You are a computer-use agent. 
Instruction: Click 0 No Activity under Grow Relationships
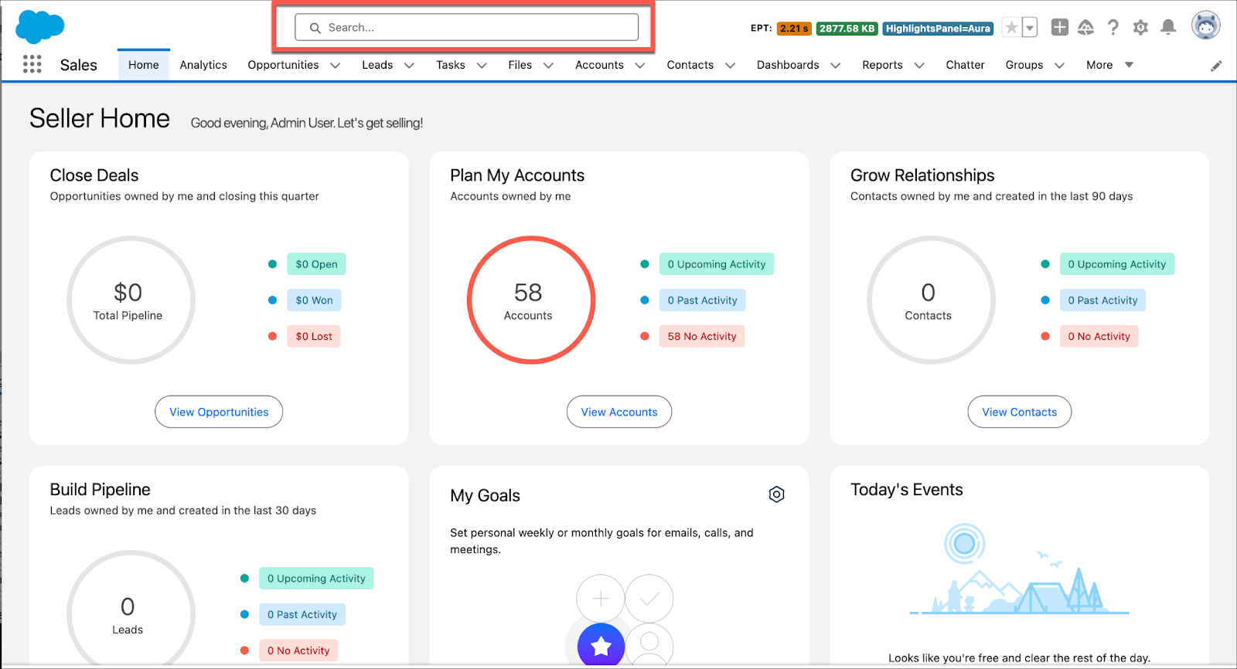[x=1099, y=337]
